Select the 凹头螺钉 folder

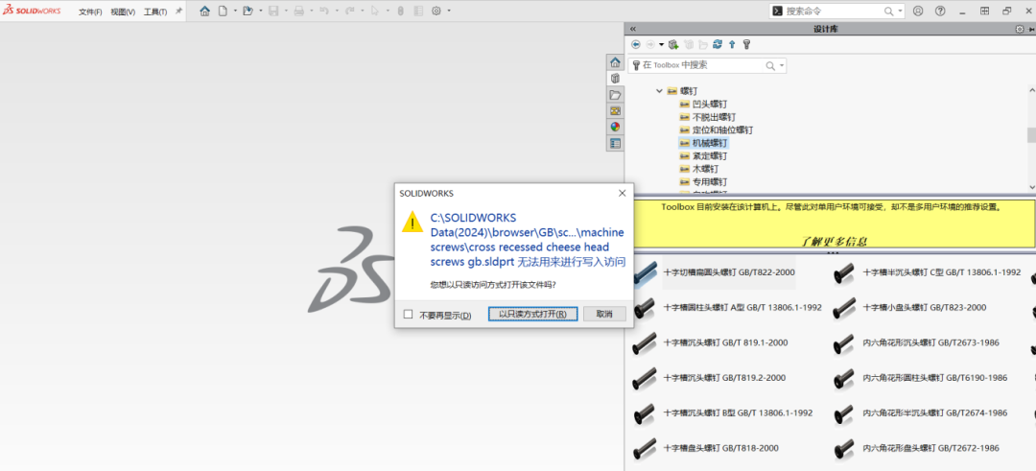(x=704, y=105)
